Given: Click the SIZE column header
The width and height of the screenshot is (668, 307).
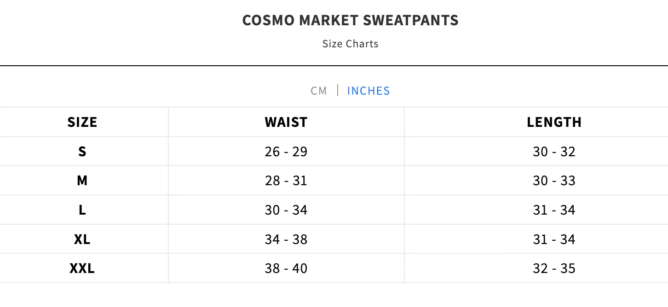Looking at the screenshot, I should click(x=82, y=122).
